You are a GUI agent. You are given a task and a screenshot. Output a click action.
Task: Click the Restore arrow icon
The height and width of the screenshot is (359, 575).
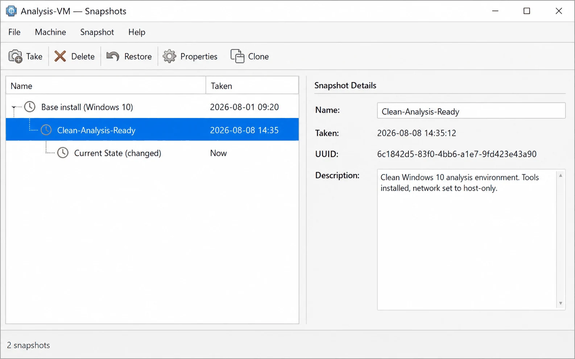(113, 56)
